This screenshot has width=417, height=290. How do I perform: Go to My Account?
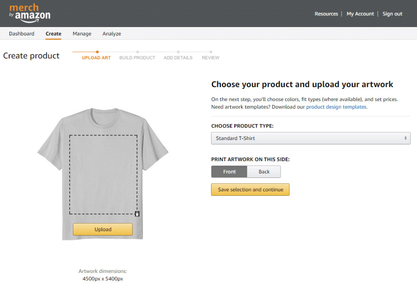360,14
